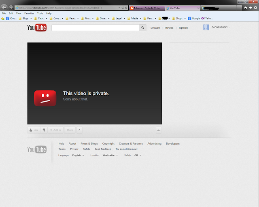Open Favorites star icon in top right

pyautogui.click(x=251, y=8)
